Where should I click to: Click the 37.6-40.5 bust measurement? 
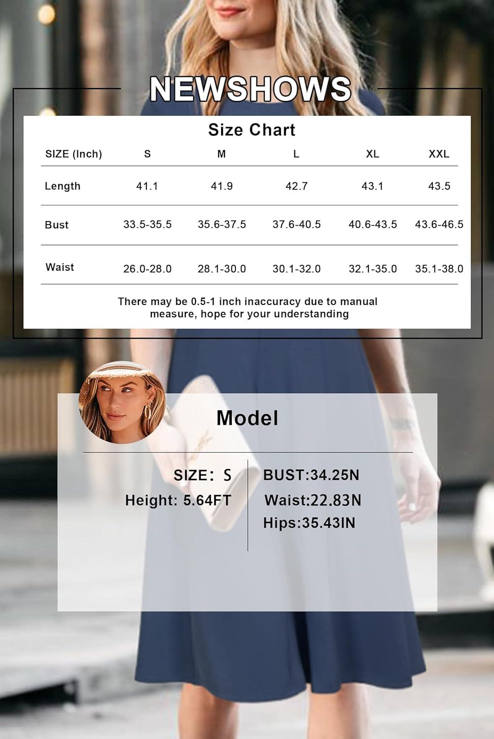[x=296, y=225]
